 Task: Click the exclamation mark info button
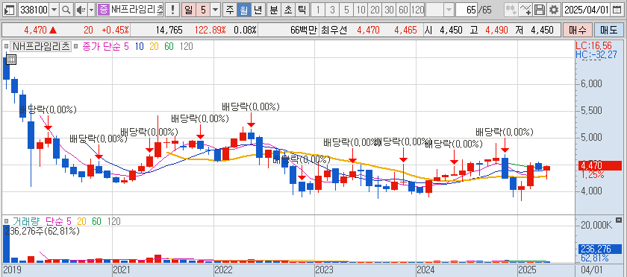(172, 10)
